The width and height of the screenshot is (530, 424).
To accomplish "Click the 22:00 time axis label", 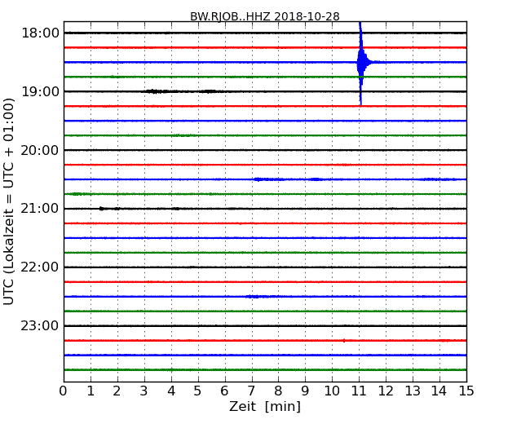I will point(40,267).
